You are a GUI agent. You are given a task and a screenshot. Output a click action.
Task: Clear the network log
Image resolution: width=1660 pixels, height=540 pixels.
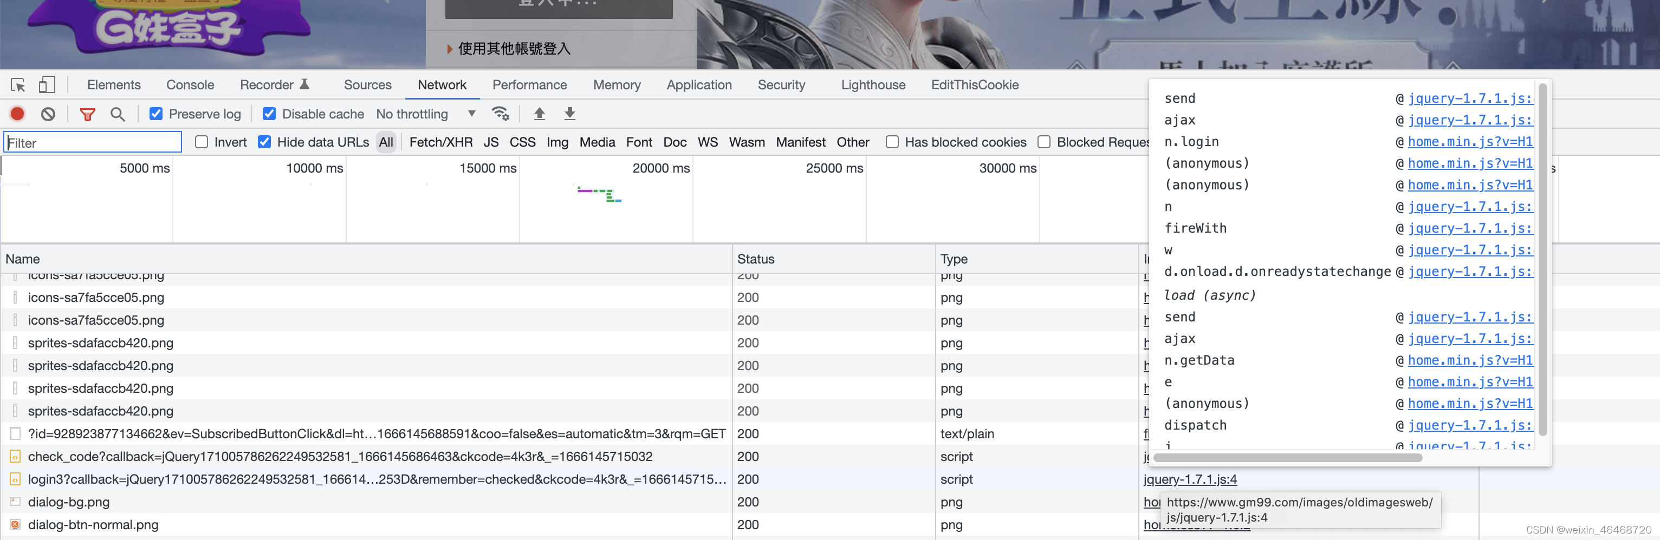[x=48, y=113]
